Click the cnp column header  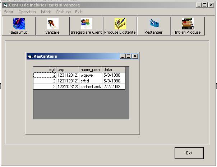click(x=68, y=70)
